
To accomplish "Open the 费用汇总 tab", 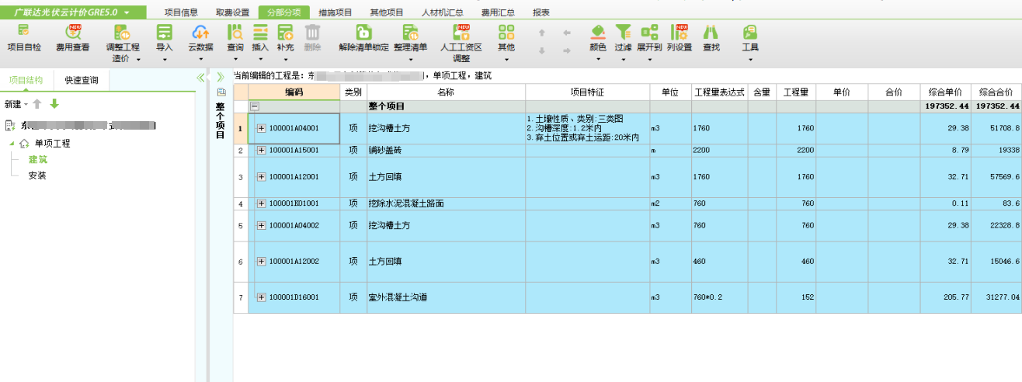I will 498,12.
